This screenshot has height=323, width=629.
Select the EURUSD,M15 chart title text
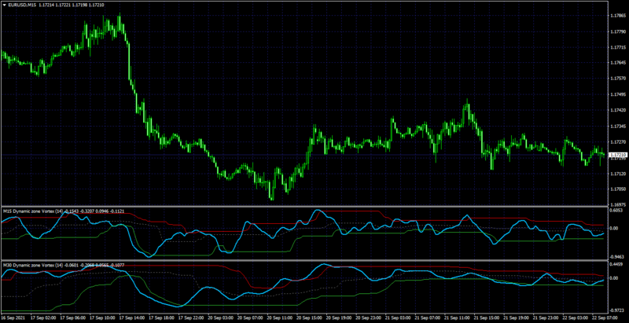(x=22, y=6)
